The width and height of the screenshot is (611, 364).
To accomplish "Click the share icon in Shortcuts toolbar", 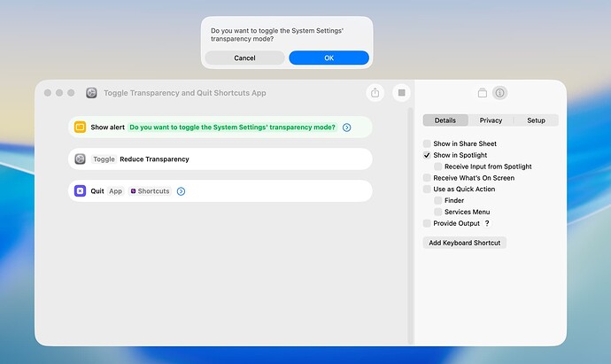I will (375, 93).
